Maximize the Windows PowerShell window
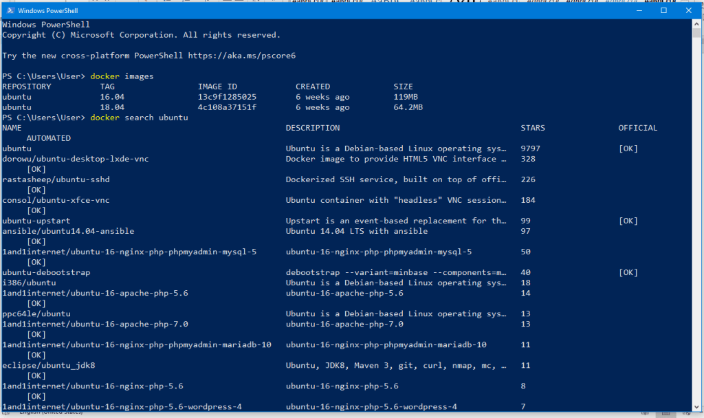 click(x=664, y=10)
